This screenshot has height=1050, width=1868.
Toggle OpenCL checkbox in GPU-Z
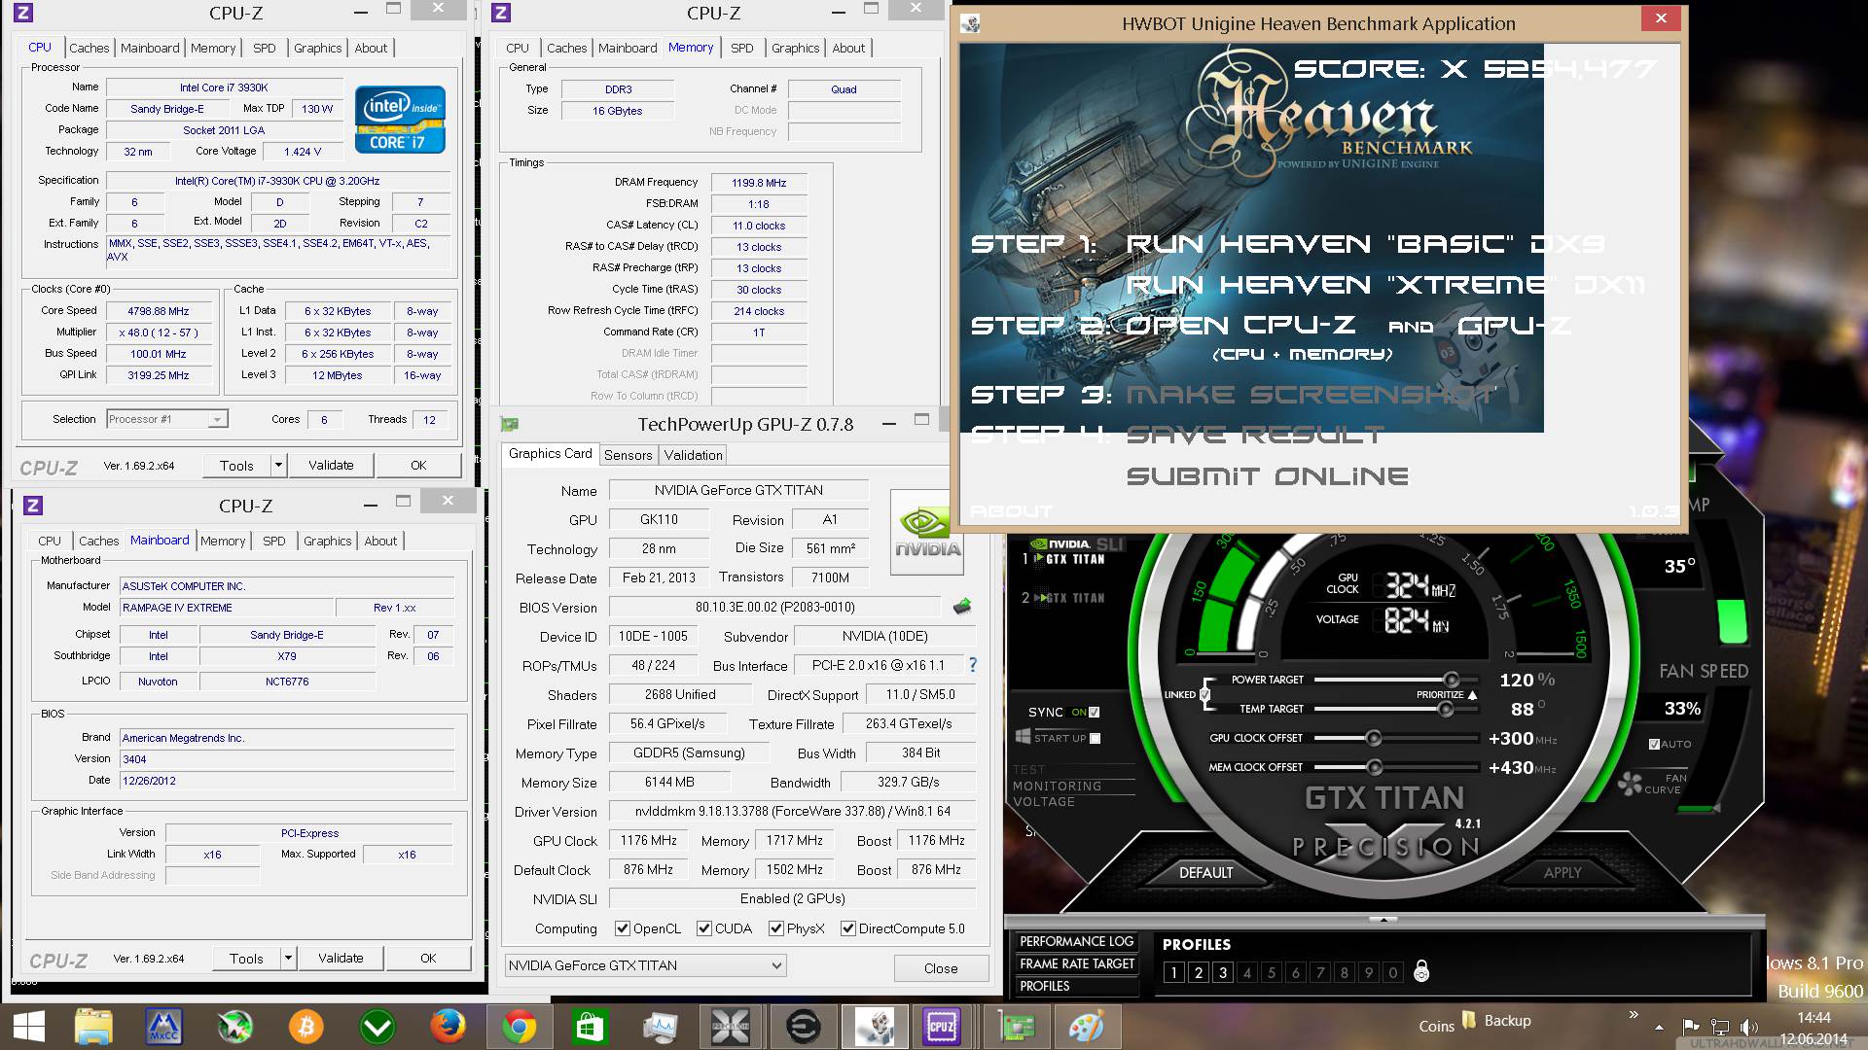click(x=623, y=928)
